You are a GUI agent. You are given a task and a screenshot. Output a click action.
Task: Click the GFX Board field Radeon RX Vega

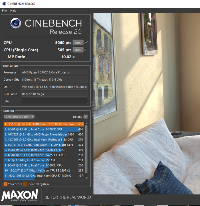(54, 94)
